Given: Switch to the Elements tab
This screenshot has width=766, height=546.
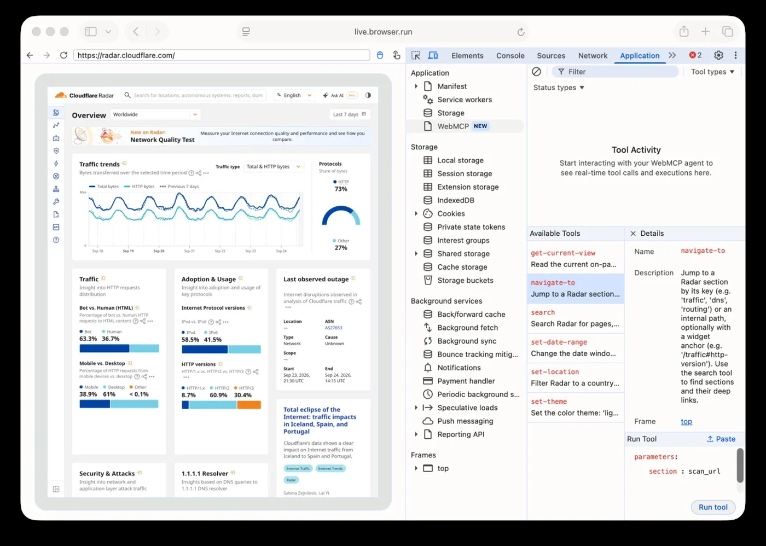Looking at the screenshot, I should click(x=467, y=56).
